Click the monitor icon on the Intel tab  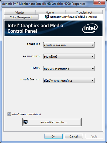click(x=47, y=17)
